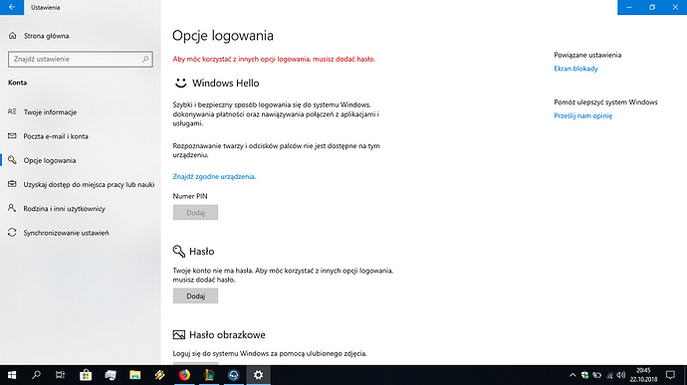Click the Konta sidebar heading
Image resolution: width=687 pixels, height=385 pixels.
pyautogui.click(x=17, y=83)
